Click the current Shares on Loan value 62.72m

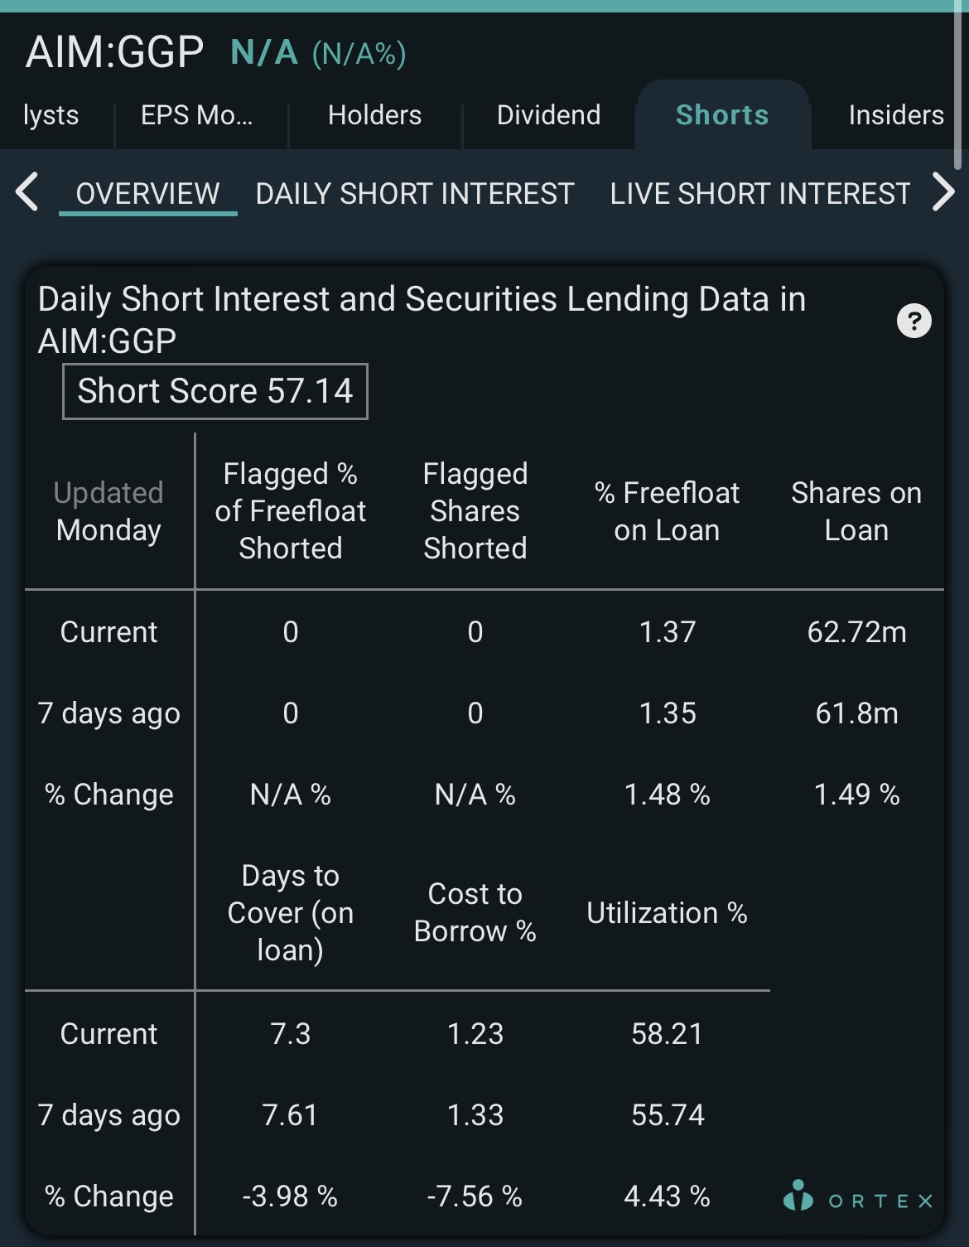tap(857, 632)
